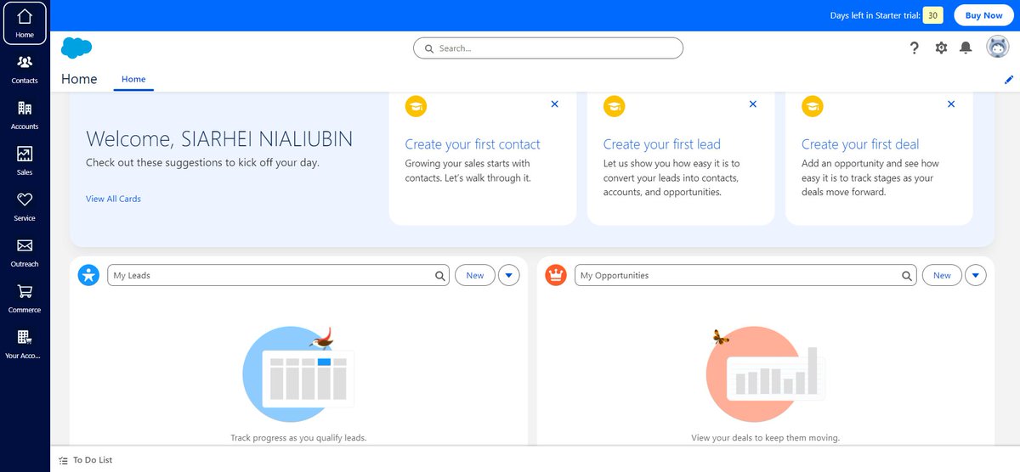Open Outreach in the sidebar
The width and height of the screenshot is (1020, 472).
coord(25,252)
